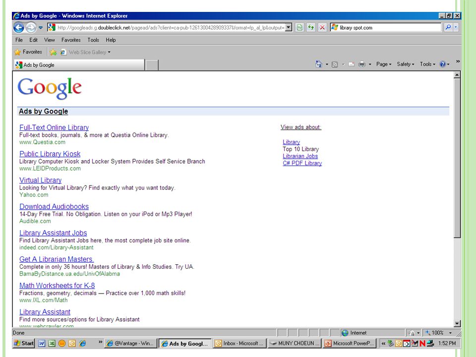The width and height of the screenshot is (476, 357).
Task: Switch to Microsoft PowerPoint taskbar button
Action: (350, 343)
